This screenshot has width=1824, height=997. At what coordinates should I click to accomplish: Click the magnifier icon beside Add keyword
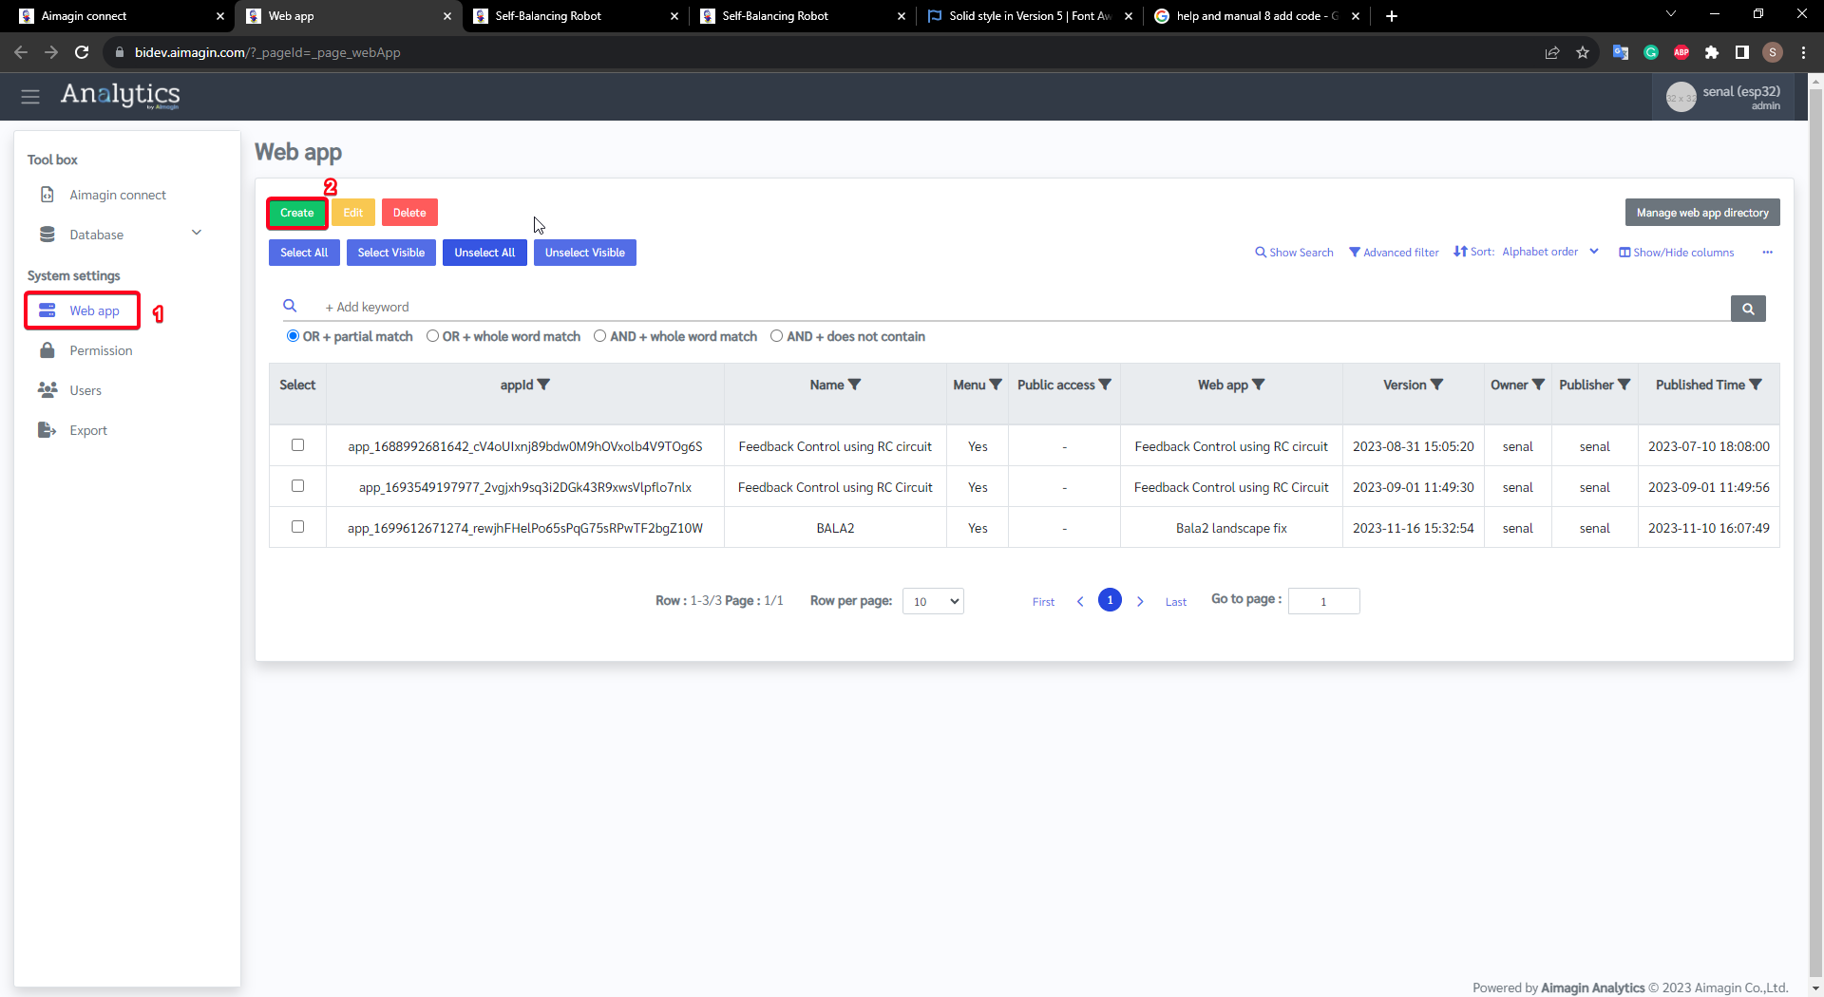pyautogui.click(x=290, y=306)
